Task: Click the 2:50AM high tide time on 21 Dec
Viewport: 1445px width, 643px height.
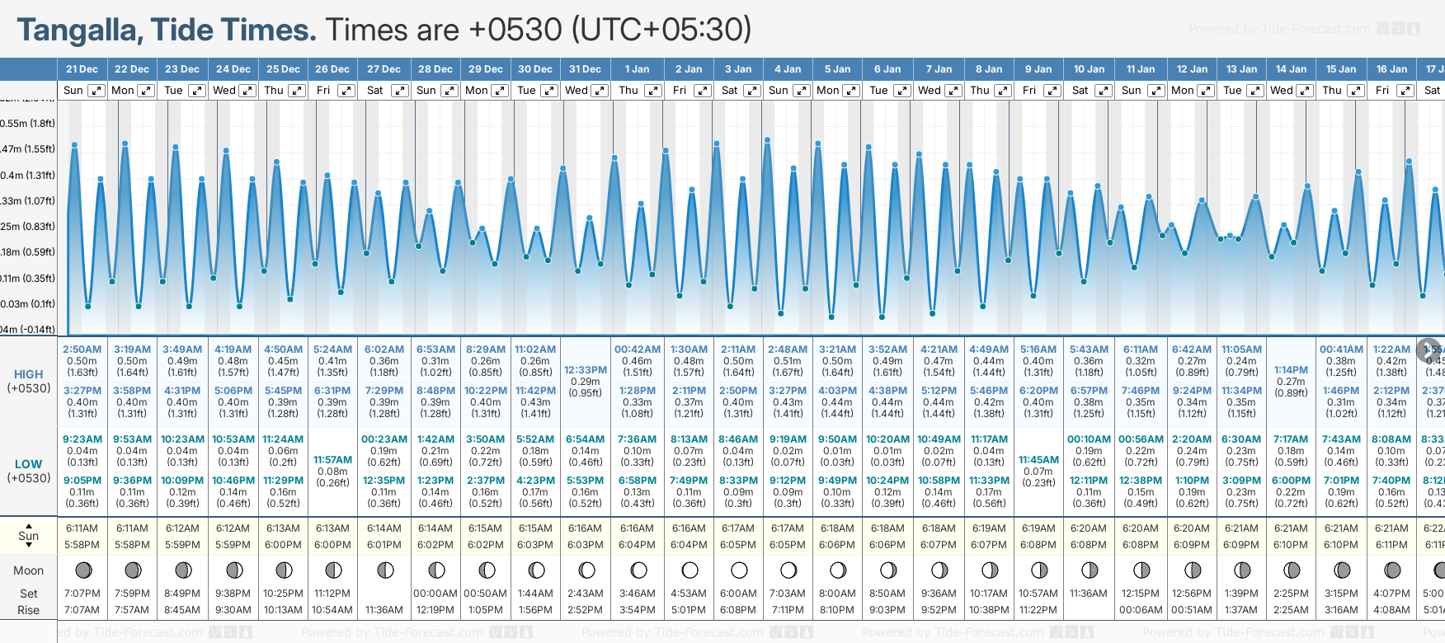Action: [82, 350]
